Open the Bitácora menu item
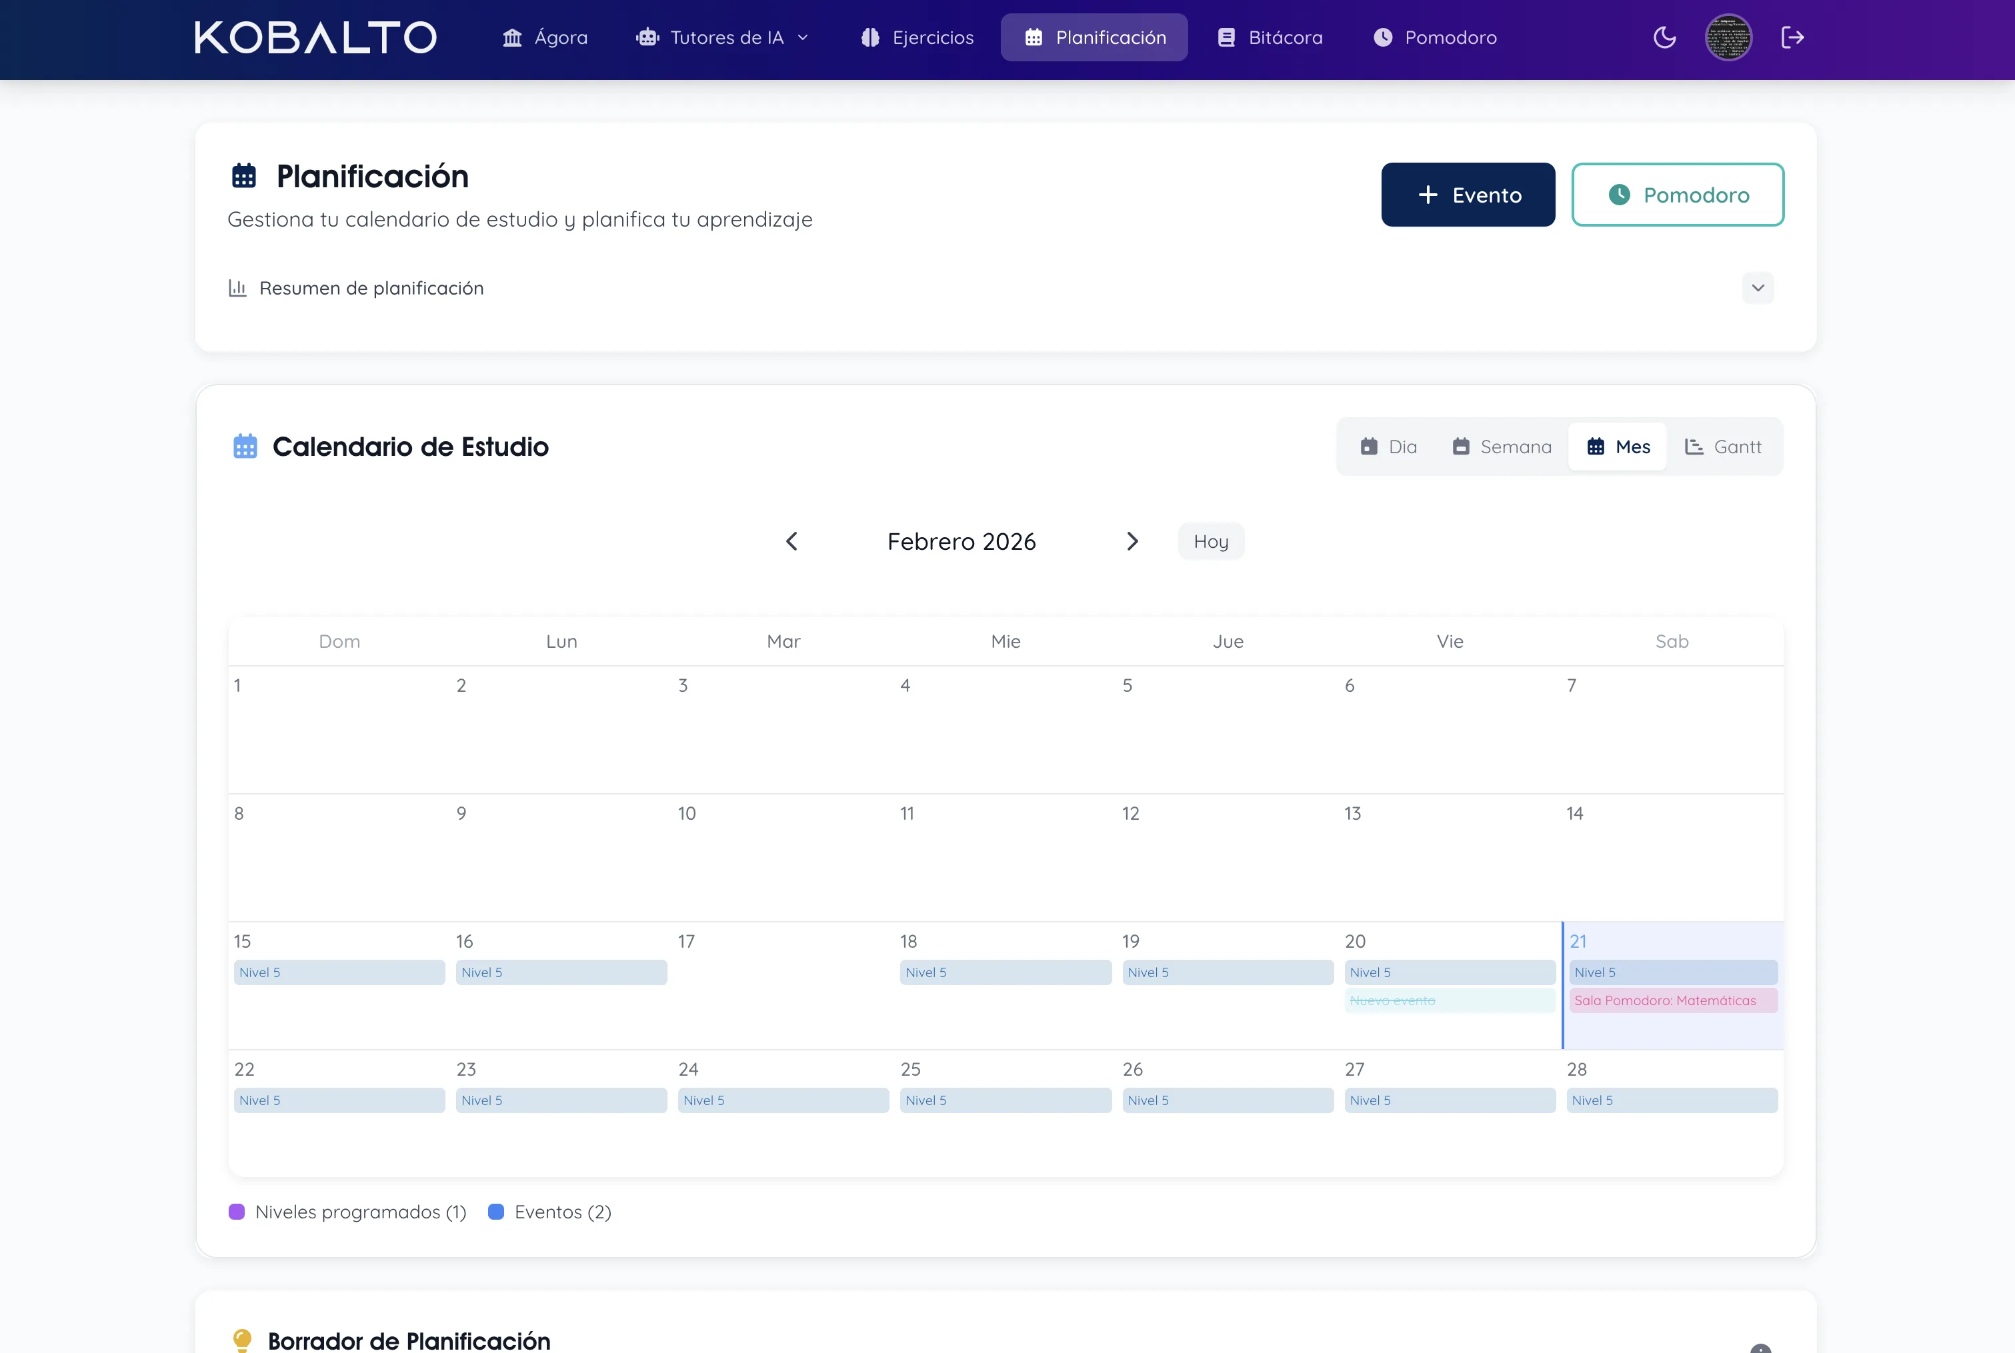Image resolution: width=2015 pixels, height=1353 pixels. click(x=1269, y=37)
